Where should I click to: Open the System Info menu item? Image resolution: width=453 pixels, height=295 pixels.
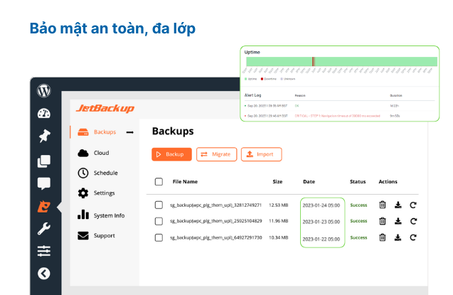pos(101,215)
